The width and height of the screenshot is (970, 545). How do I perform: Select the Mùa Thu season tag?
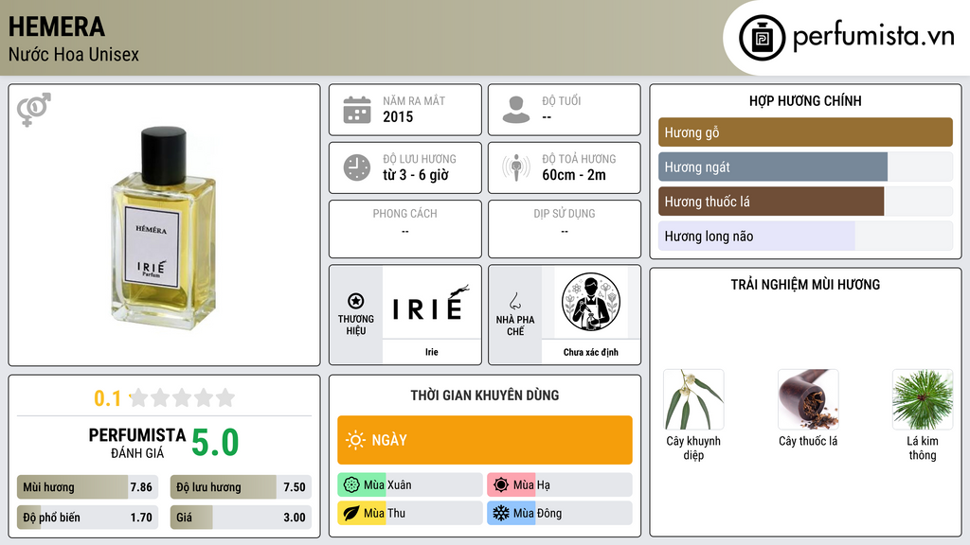410,513
